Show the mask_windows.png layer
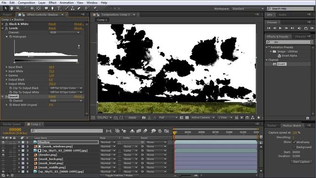This screenshot has width=316, height=178. [x=3, y=146]
